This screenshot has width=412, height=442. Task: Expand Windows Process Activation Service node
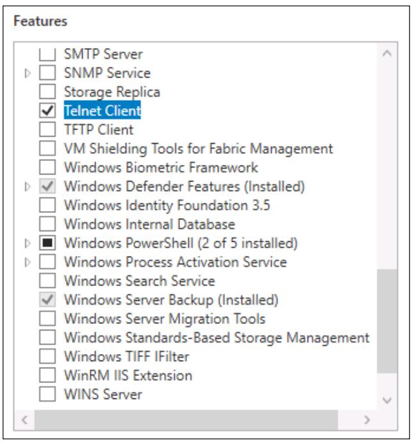coord(28,262)
